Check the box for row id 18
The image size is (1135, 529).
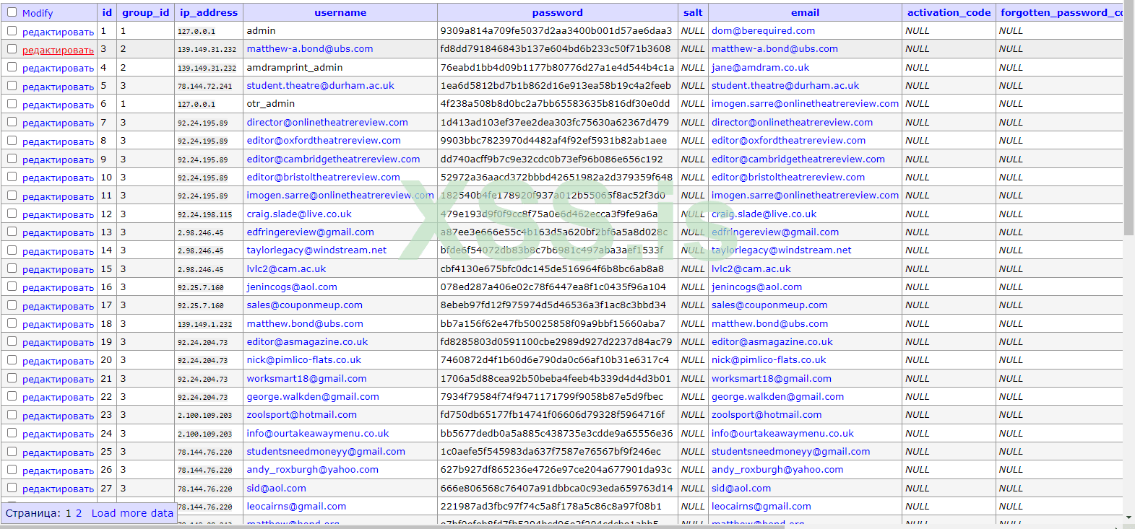click(12, 323)
